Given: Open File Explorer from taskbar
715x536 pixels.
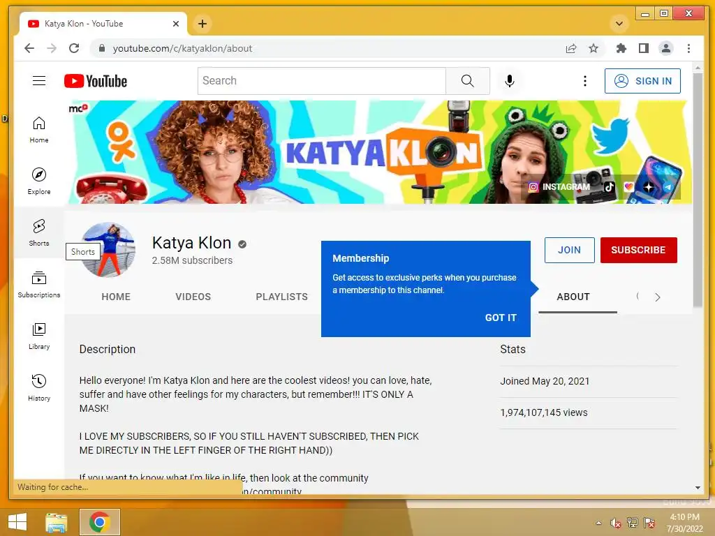Looking at the screenshot, I should 57,522.
